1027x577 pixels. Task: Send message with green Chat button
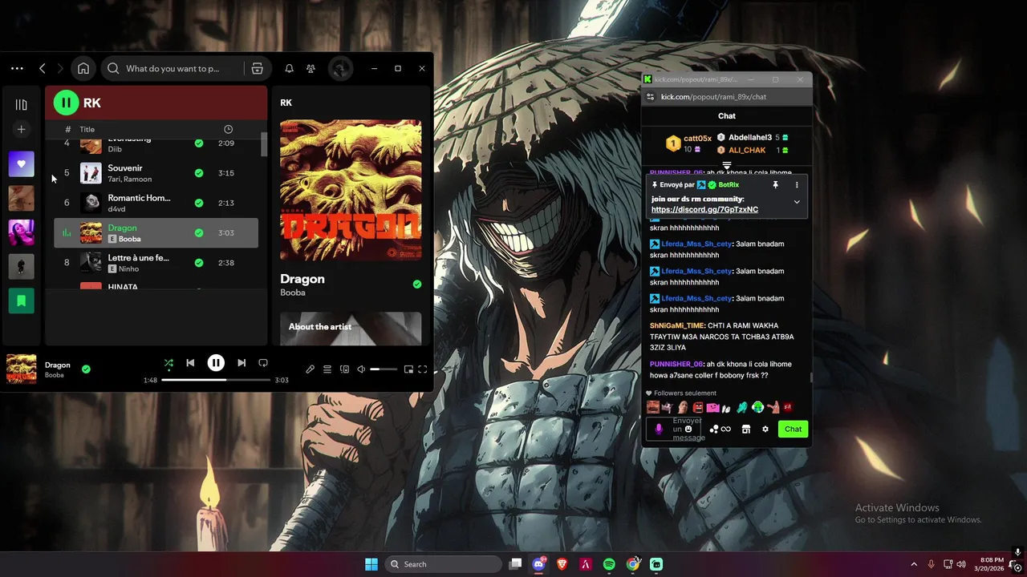(x=793, y=430)
